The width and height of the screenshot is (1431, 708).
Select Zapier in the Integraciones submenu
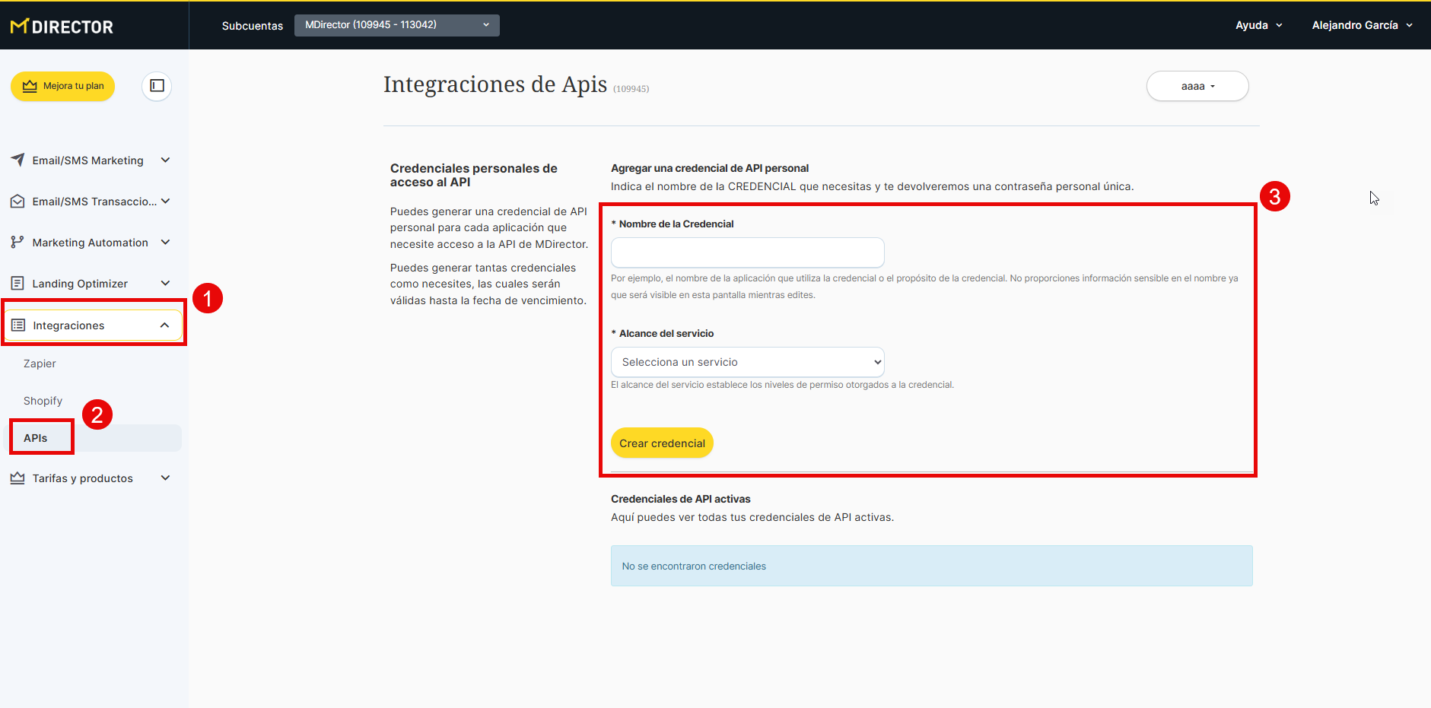tap(40, 364)
